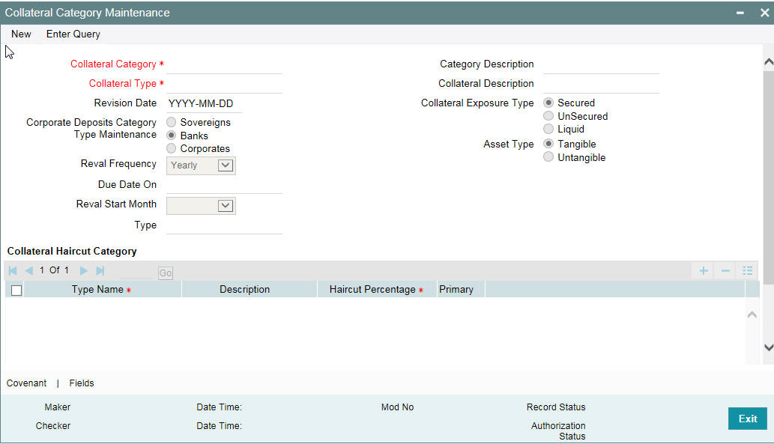Click the Collateral Description field
Viewport: 774px width, 444px height.
[x=601, y=85]
